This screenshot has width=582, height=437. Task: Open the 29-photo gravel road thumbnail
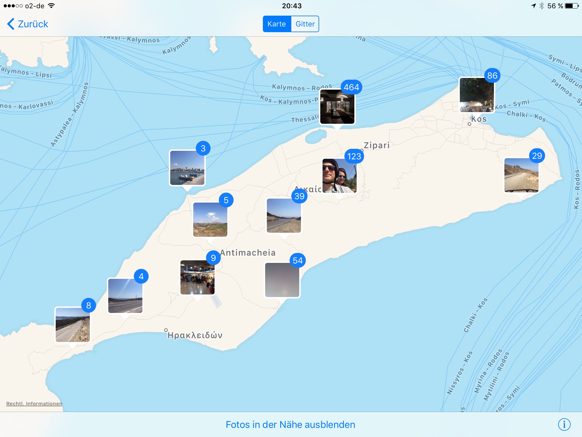coord(521,175)
